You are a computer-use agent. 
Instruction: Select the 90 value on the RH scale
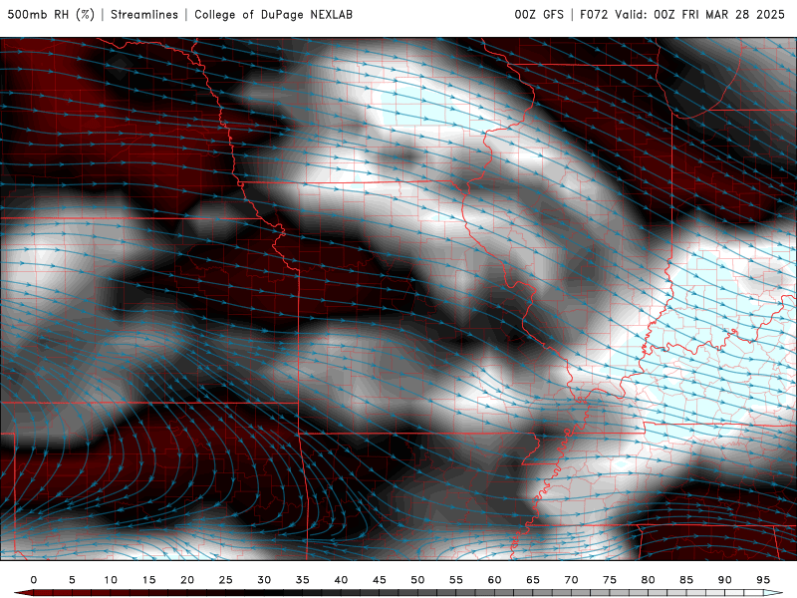click(725, 580)
